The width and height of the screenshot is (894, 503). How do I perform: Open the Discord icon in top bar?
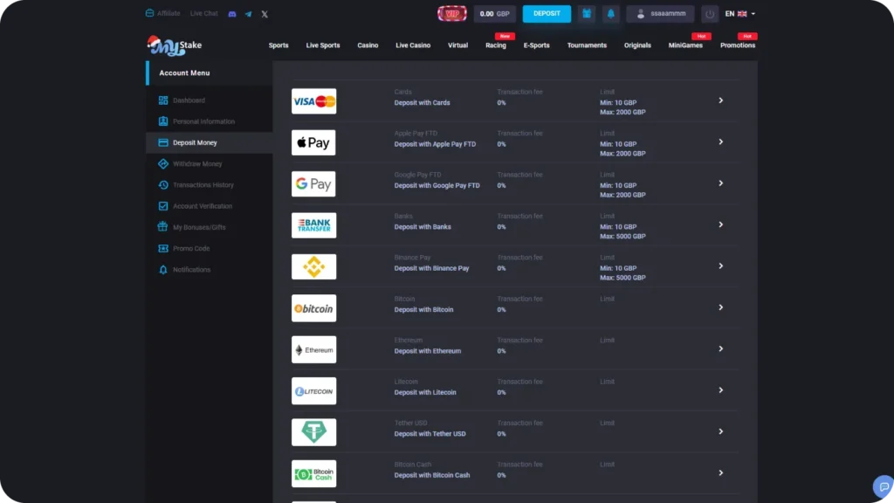tap(232, 14)
